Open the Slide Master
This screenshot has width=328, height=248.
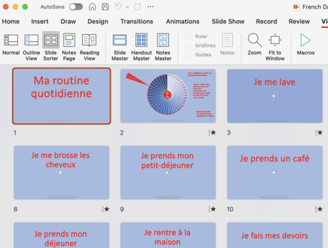tap(119, 47)
